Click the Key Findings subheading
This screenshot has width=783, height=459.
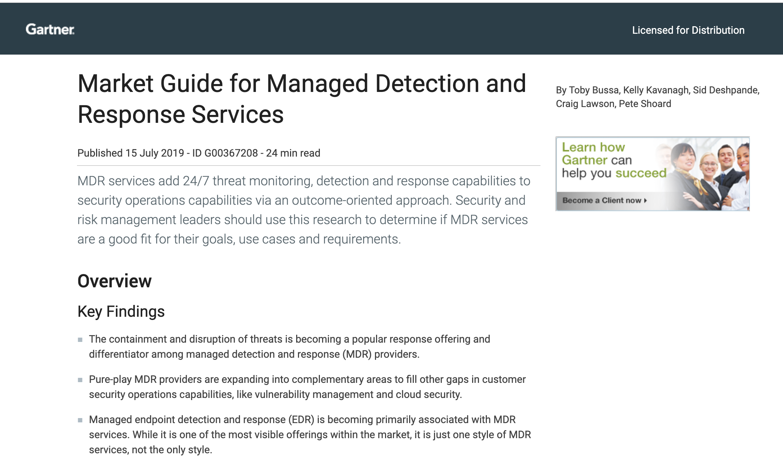tap(121, 311)
